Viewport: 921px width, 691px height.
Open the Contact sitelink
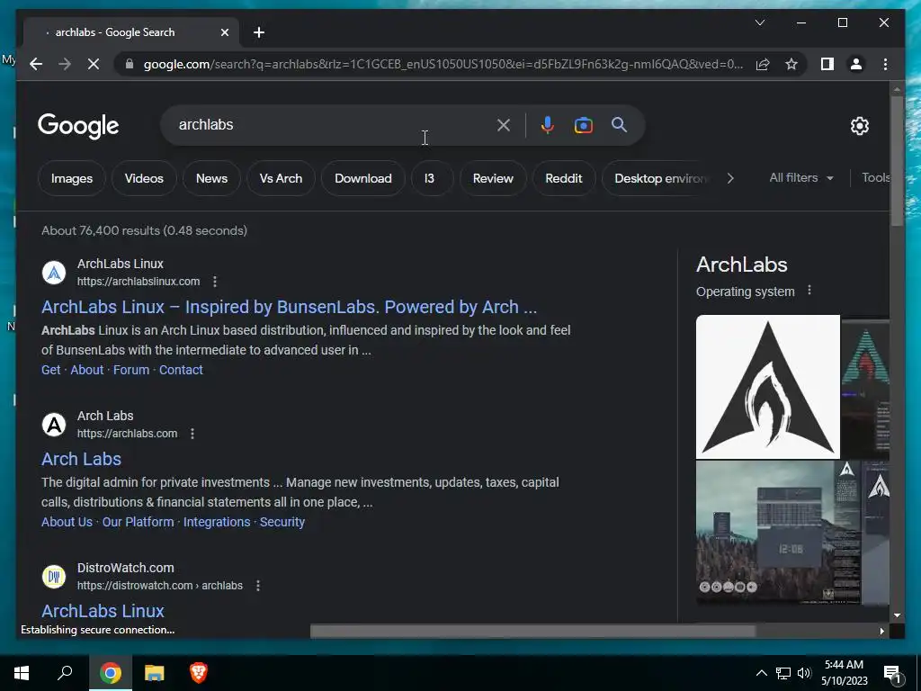(181, 370)
